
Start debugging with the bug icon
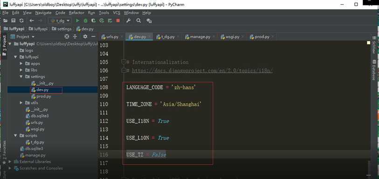click(x=85, y=21)
